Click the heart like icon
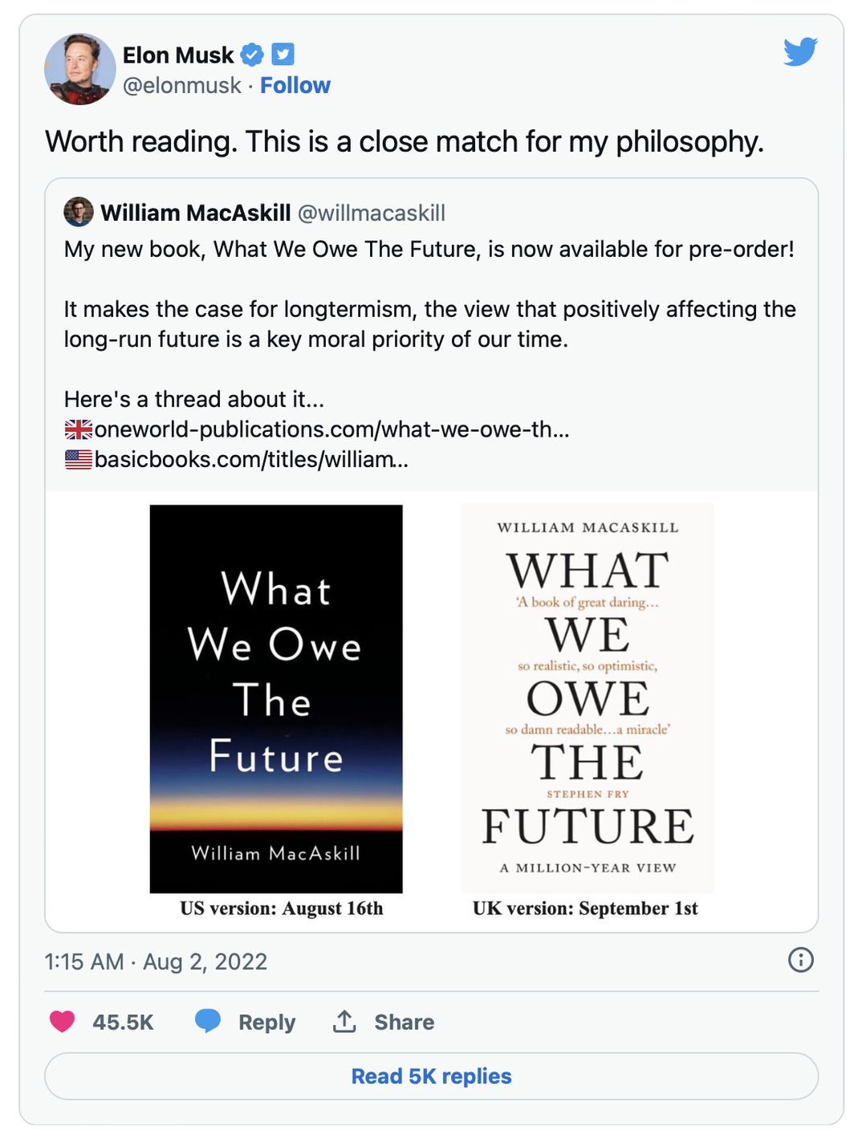The height and width of the screenshot is (1143, 858). click(x=62, y=1021)
